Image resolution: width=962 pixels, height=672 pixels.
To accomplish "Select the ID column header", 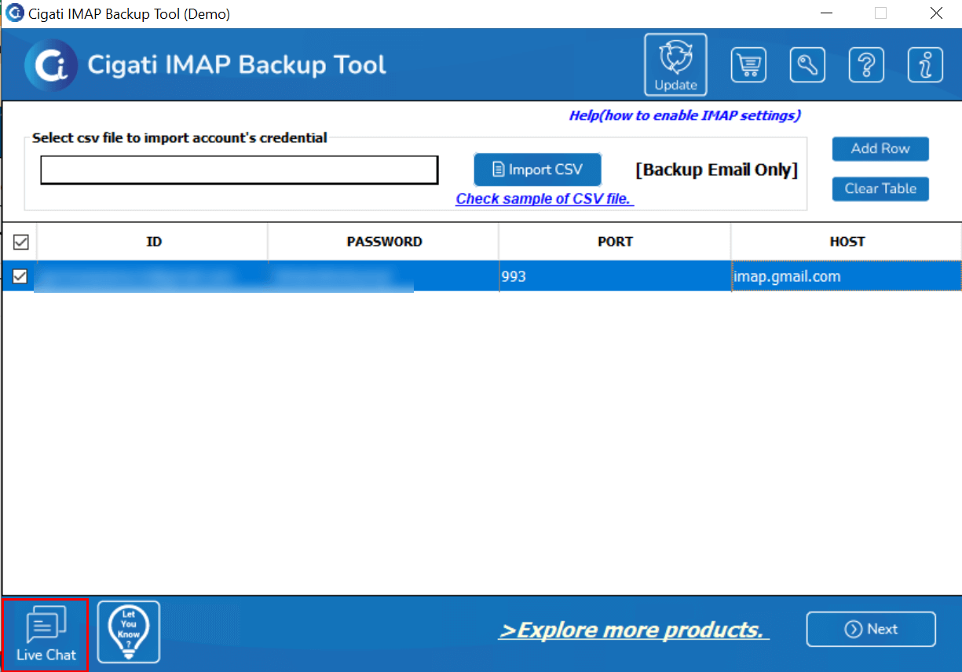I will (x=152, y=242).
